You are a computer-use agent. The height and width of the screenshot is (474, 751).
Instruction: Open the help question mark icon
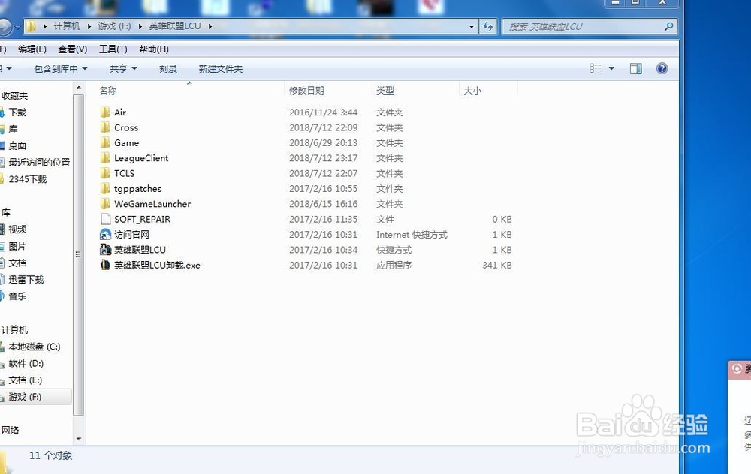click(x=662, y=68)
